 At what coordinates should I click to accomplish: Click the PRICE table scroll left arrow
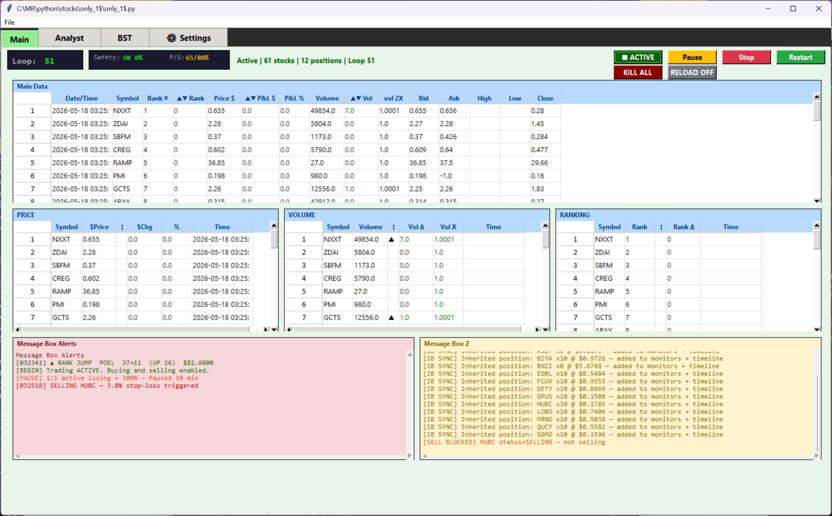pyautogui.click(x=17, y=329)
